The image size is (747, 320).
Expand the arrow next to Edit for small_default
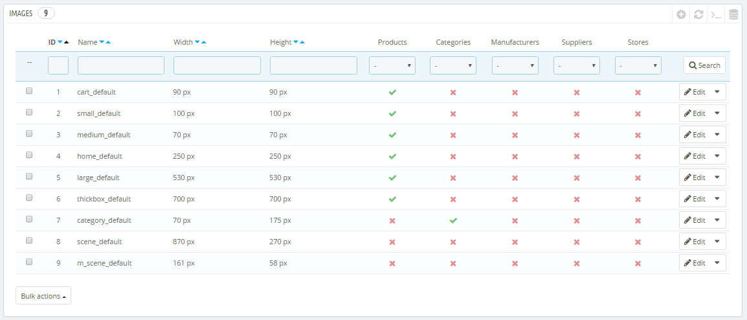(717, 113)
